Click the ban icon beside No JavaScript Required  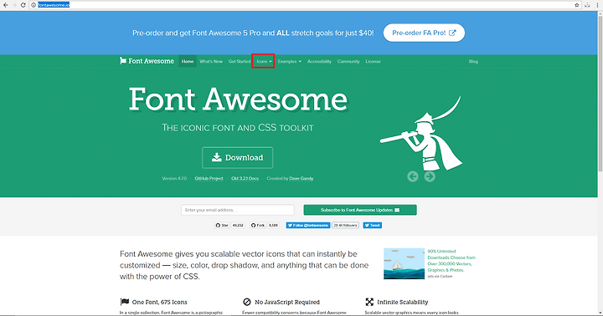pos(247,302)
